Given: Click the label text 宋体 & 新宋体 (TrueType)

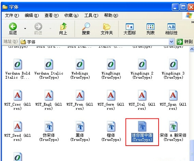Looking at the screenshot, I should 173,137.
